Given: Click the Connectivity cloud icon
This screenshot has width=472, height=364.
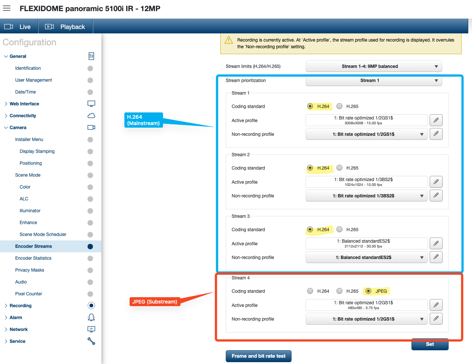Looking at the screenshot, I should pyautogui.click(x=91, y=115).
